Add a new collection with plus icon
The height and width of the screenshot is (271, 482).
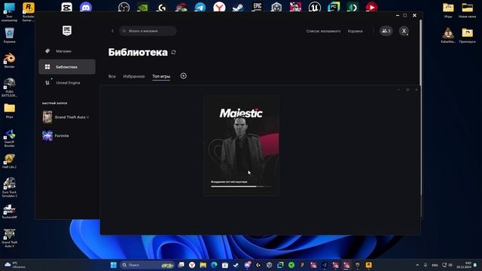[184, 76]
